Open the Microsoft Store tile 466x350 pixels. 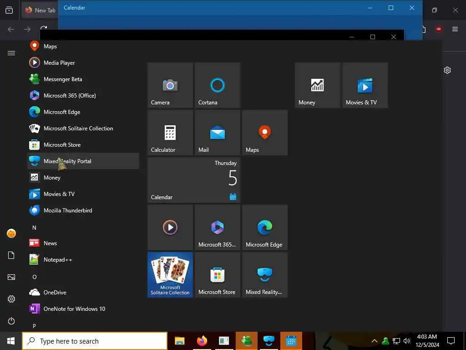pos(218,275)
